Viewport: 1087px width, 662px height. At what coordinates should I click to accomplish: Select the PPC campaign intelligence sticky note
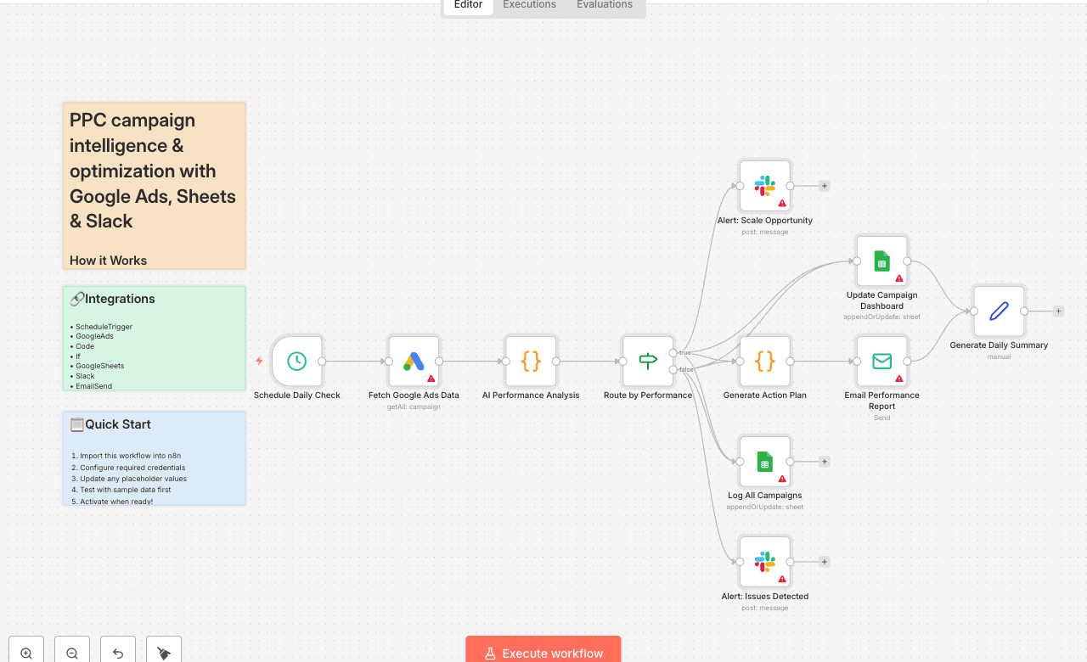154,185
